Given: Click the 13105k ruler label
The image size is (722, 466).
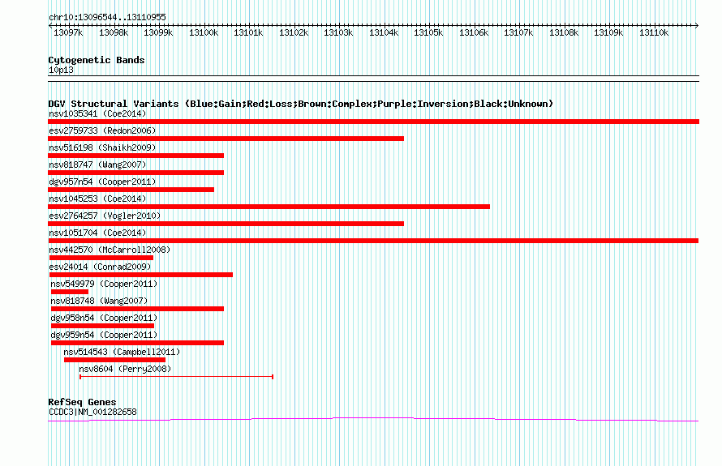Looking at the screenshot, I should coord(428,32).
